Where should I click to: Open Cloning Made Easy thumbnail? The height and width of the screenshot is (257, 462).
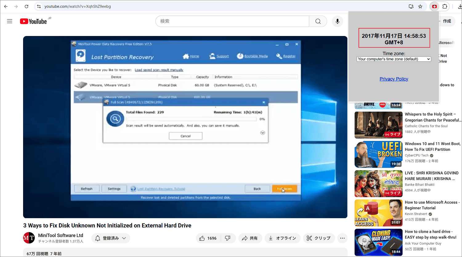(379, 242)
